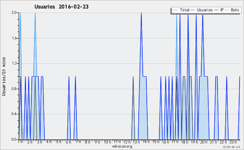Click the chart title 'Usuarios 2016-02-23'
Screen dimensions: 244x150
61,6
